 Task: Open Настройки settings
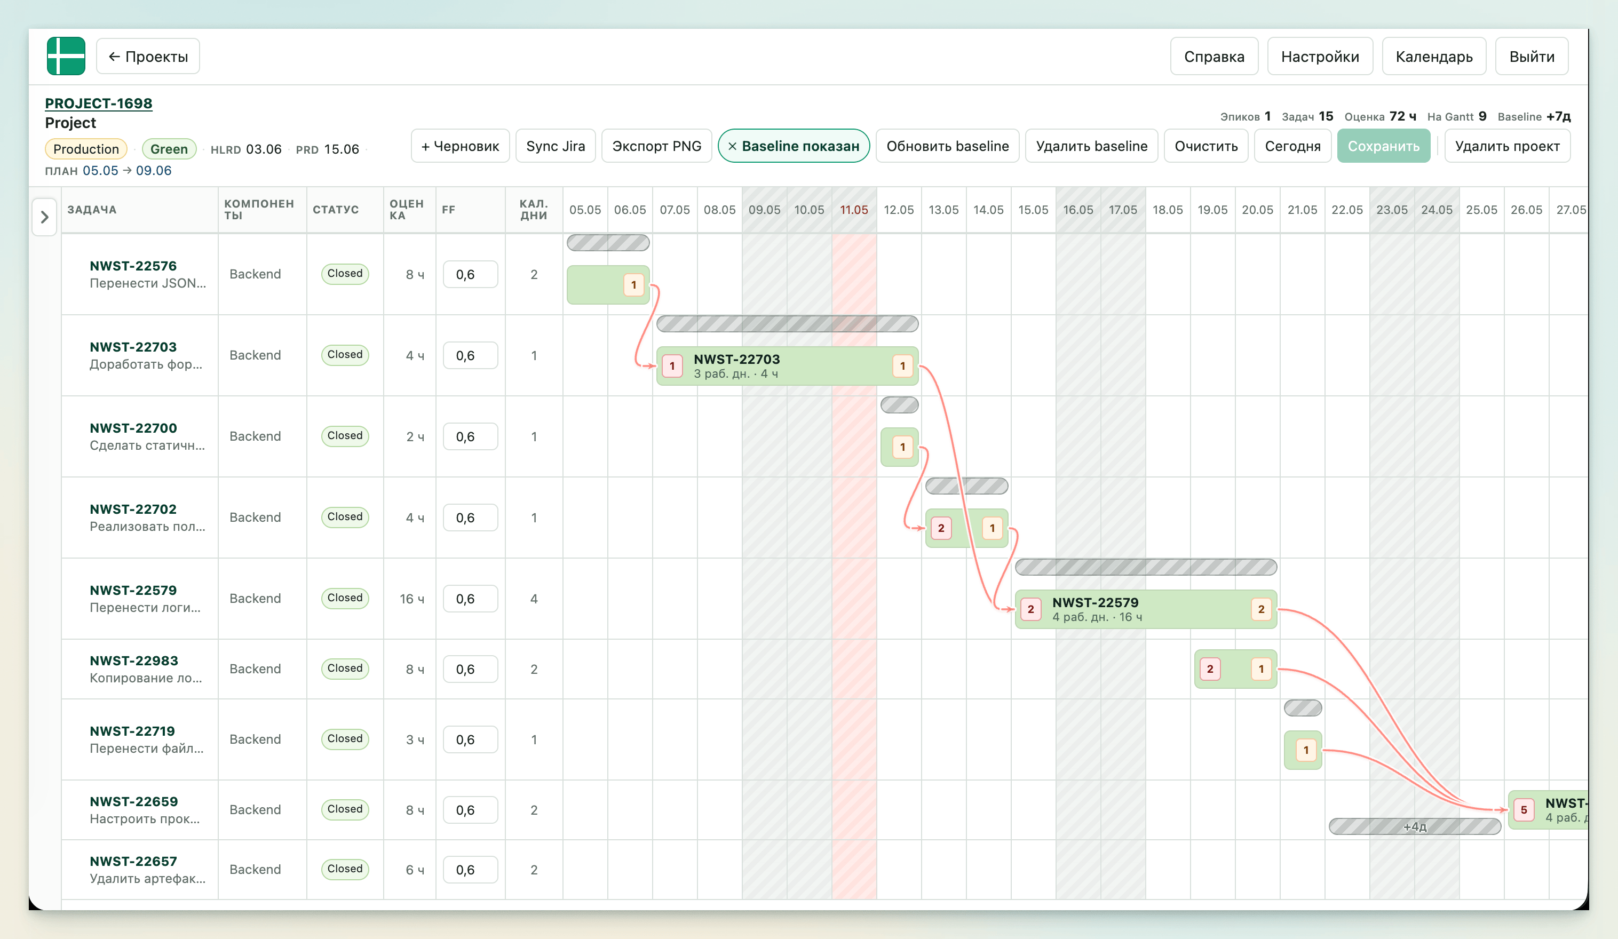click(1320, 57)
